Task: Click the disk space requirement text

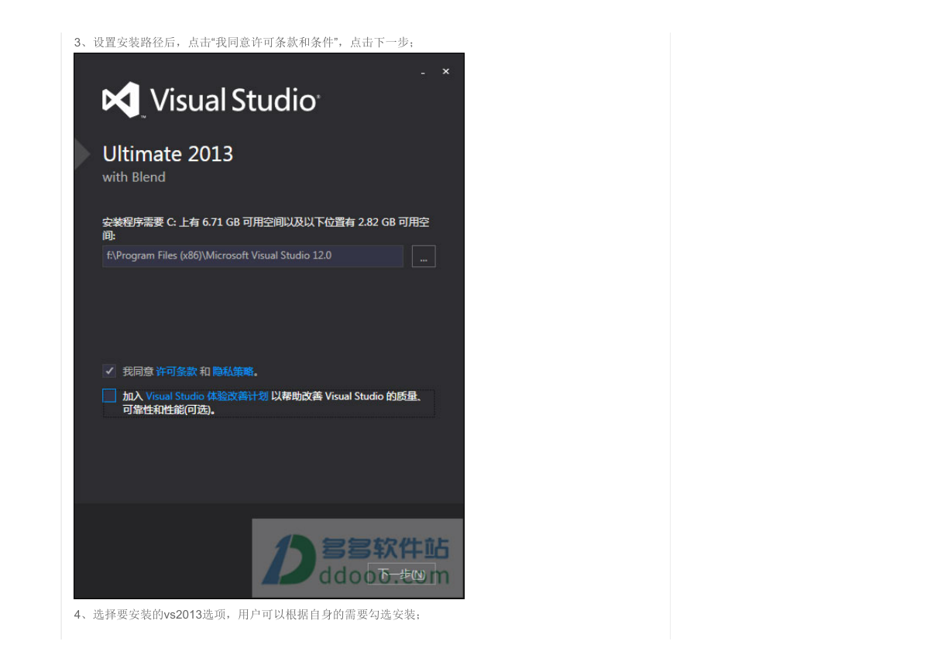Action: (266, 228)
